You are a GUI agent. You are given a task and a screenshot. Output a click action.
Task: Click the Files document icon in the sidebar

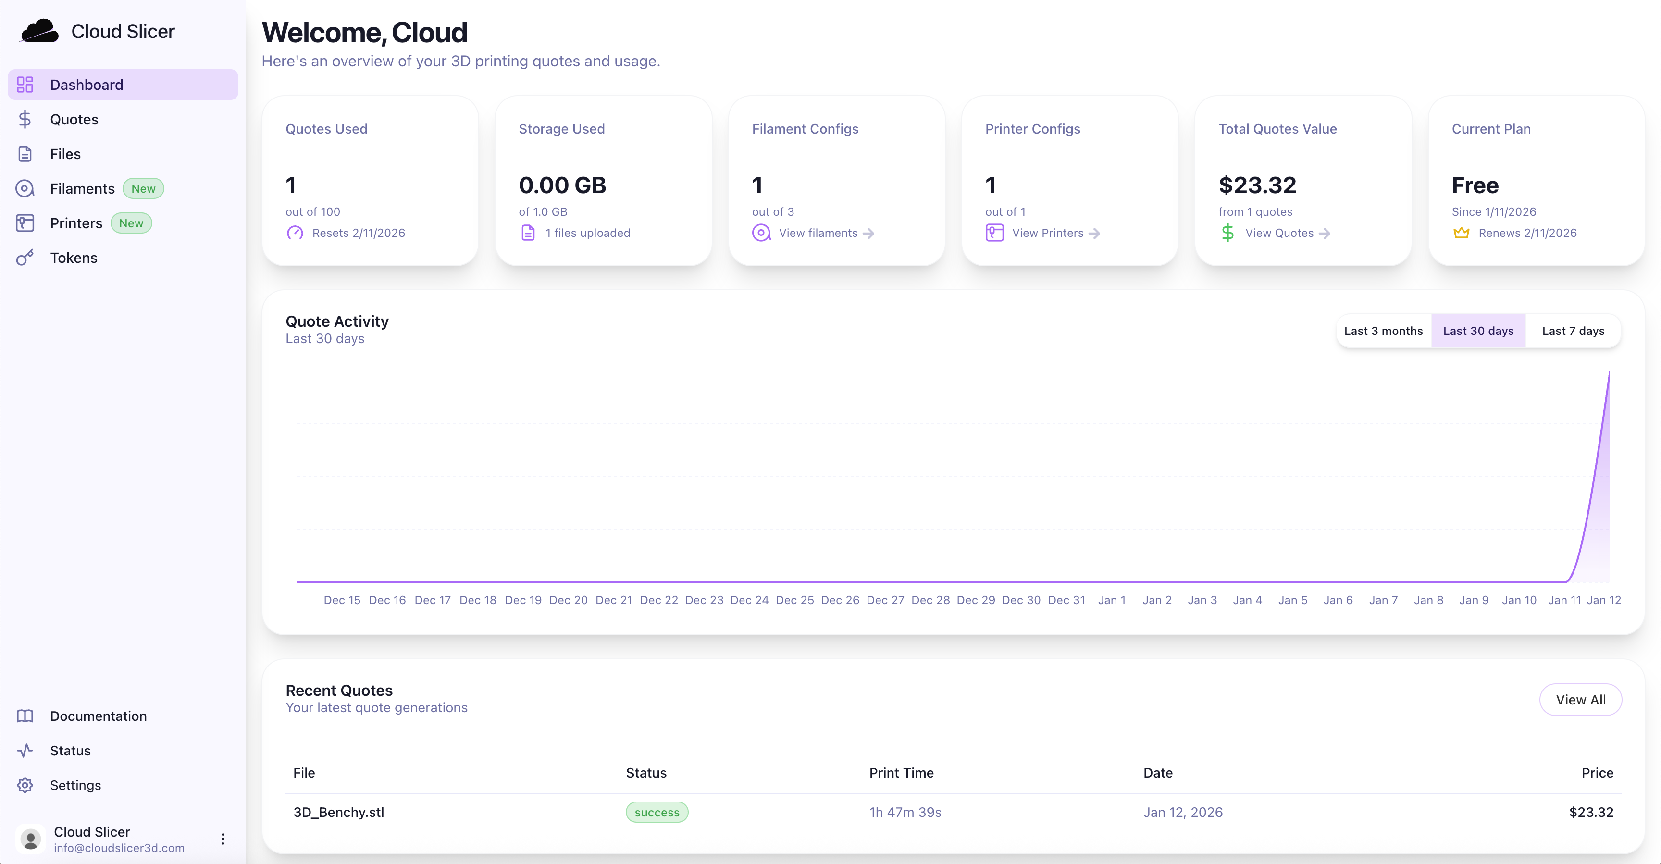tap(25, 154)
